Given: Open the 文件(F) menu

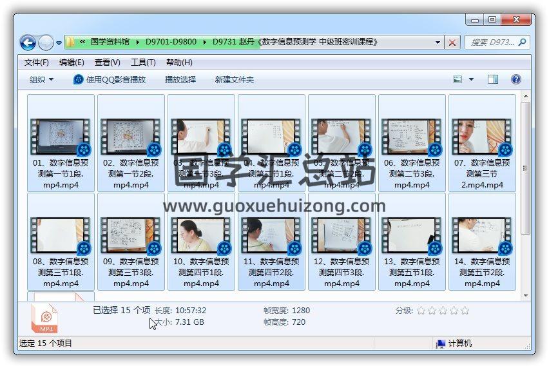Looking at the screenshot, I should pos(36,63).
